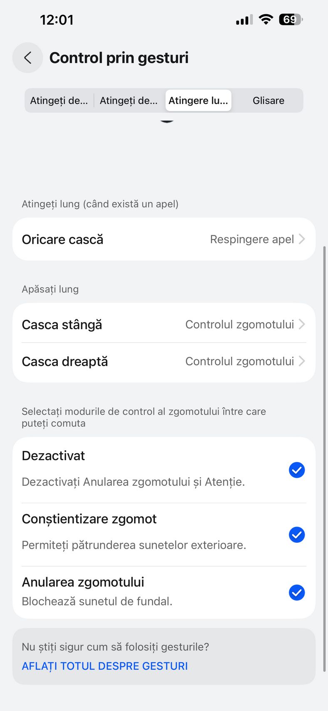Click the vertical scrollbar on right edge
The height and width of the screenshot is (711, 328).
[x=325, y=459]
